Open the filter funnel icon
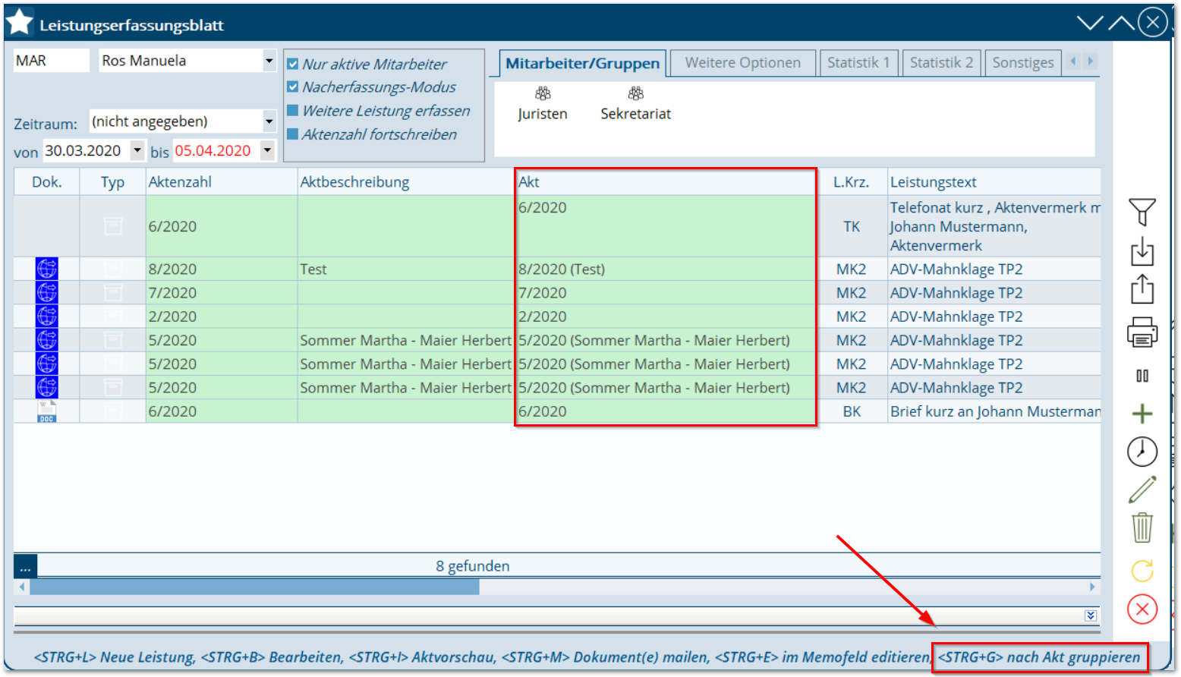Screen dimensions: 1181x677 1142,212
